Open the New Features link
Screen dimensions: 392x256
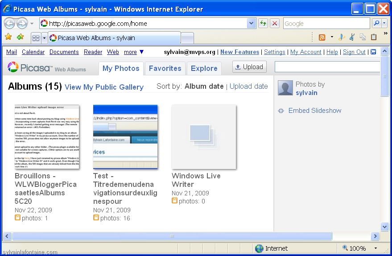coord(239,52)
